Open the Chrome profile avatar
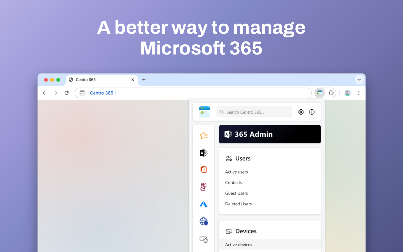The width and height of the screenshot is (403, 252). pyautogui.click(x=347, y=93)
